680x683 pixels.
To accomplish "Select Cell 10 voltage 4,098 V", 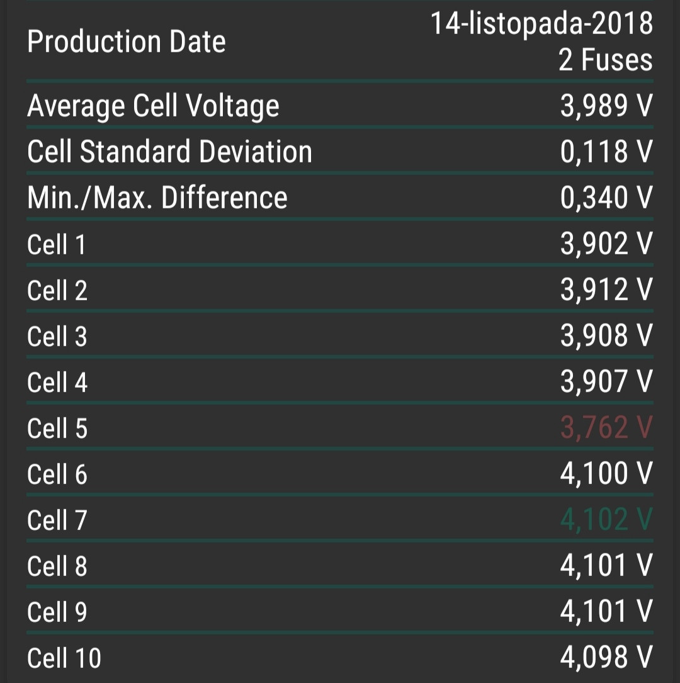I will [606, 658].
